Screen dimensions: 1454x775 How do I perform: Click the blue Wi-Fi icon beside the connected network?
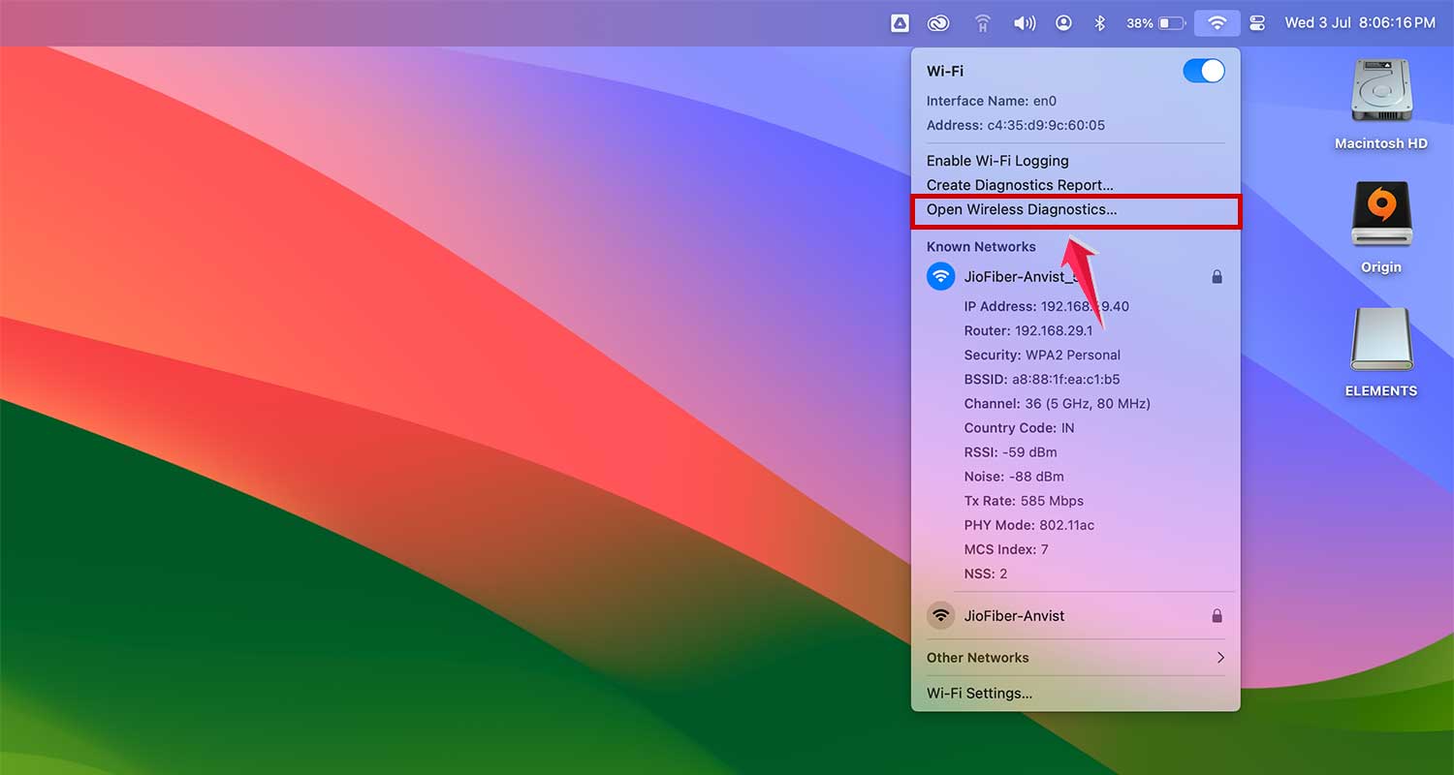click(939, 276)
